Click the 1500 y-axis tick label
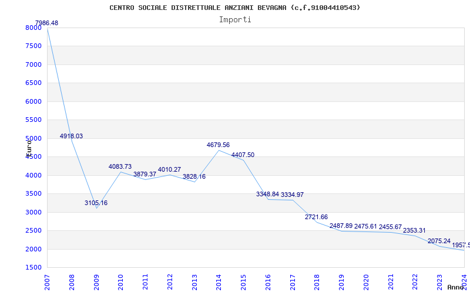The width and height of the screenshot is (470, 293). pos(33,268)
